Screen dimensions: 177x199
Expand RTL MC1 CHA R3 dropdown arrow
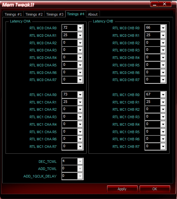(x=80, y=117)
